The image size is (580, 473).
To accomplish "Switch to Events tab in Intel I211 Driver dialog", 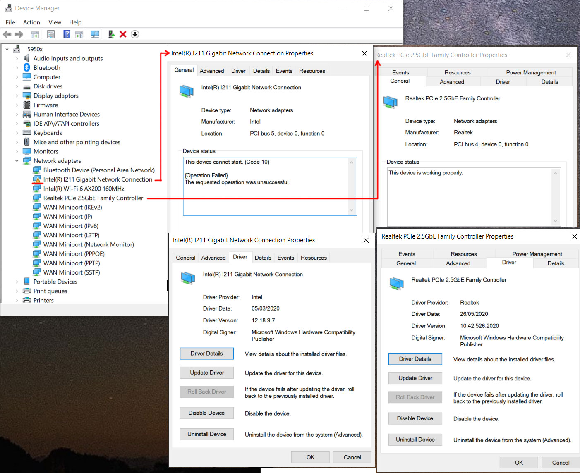I will point(285,258).
